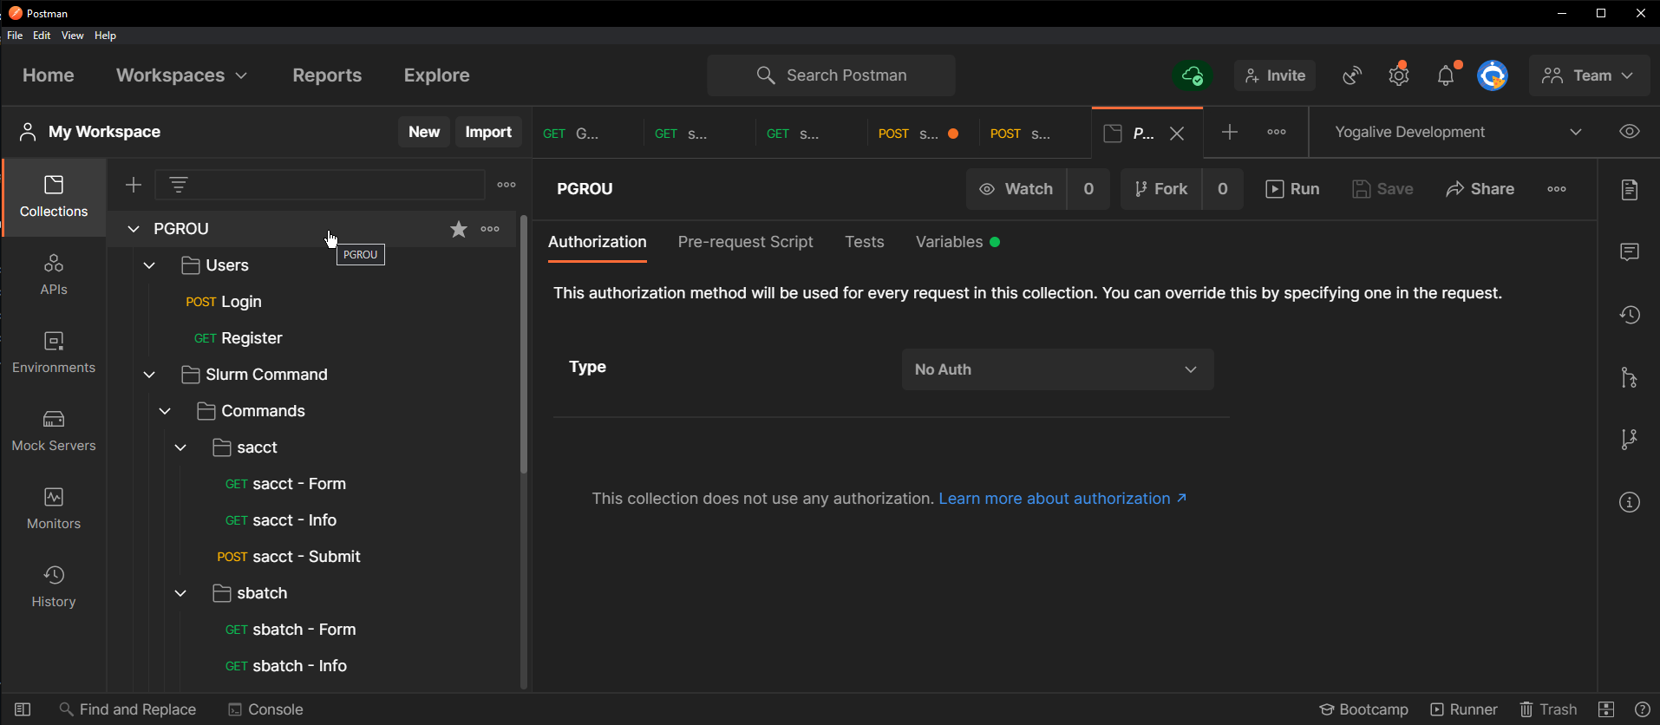Close the PGROU collection tab
The height and width of the screenshot is (725, 1660).
(x=1177, y=134)
